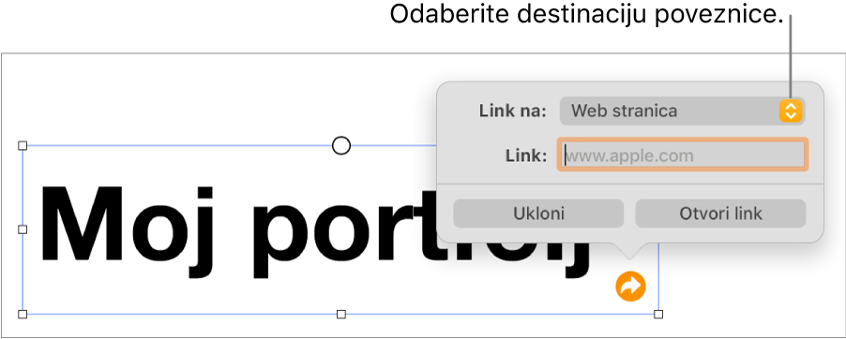Click the orange dropdown arrows on Web stranica
Screen dimensions: 846x339
point(791,111)
